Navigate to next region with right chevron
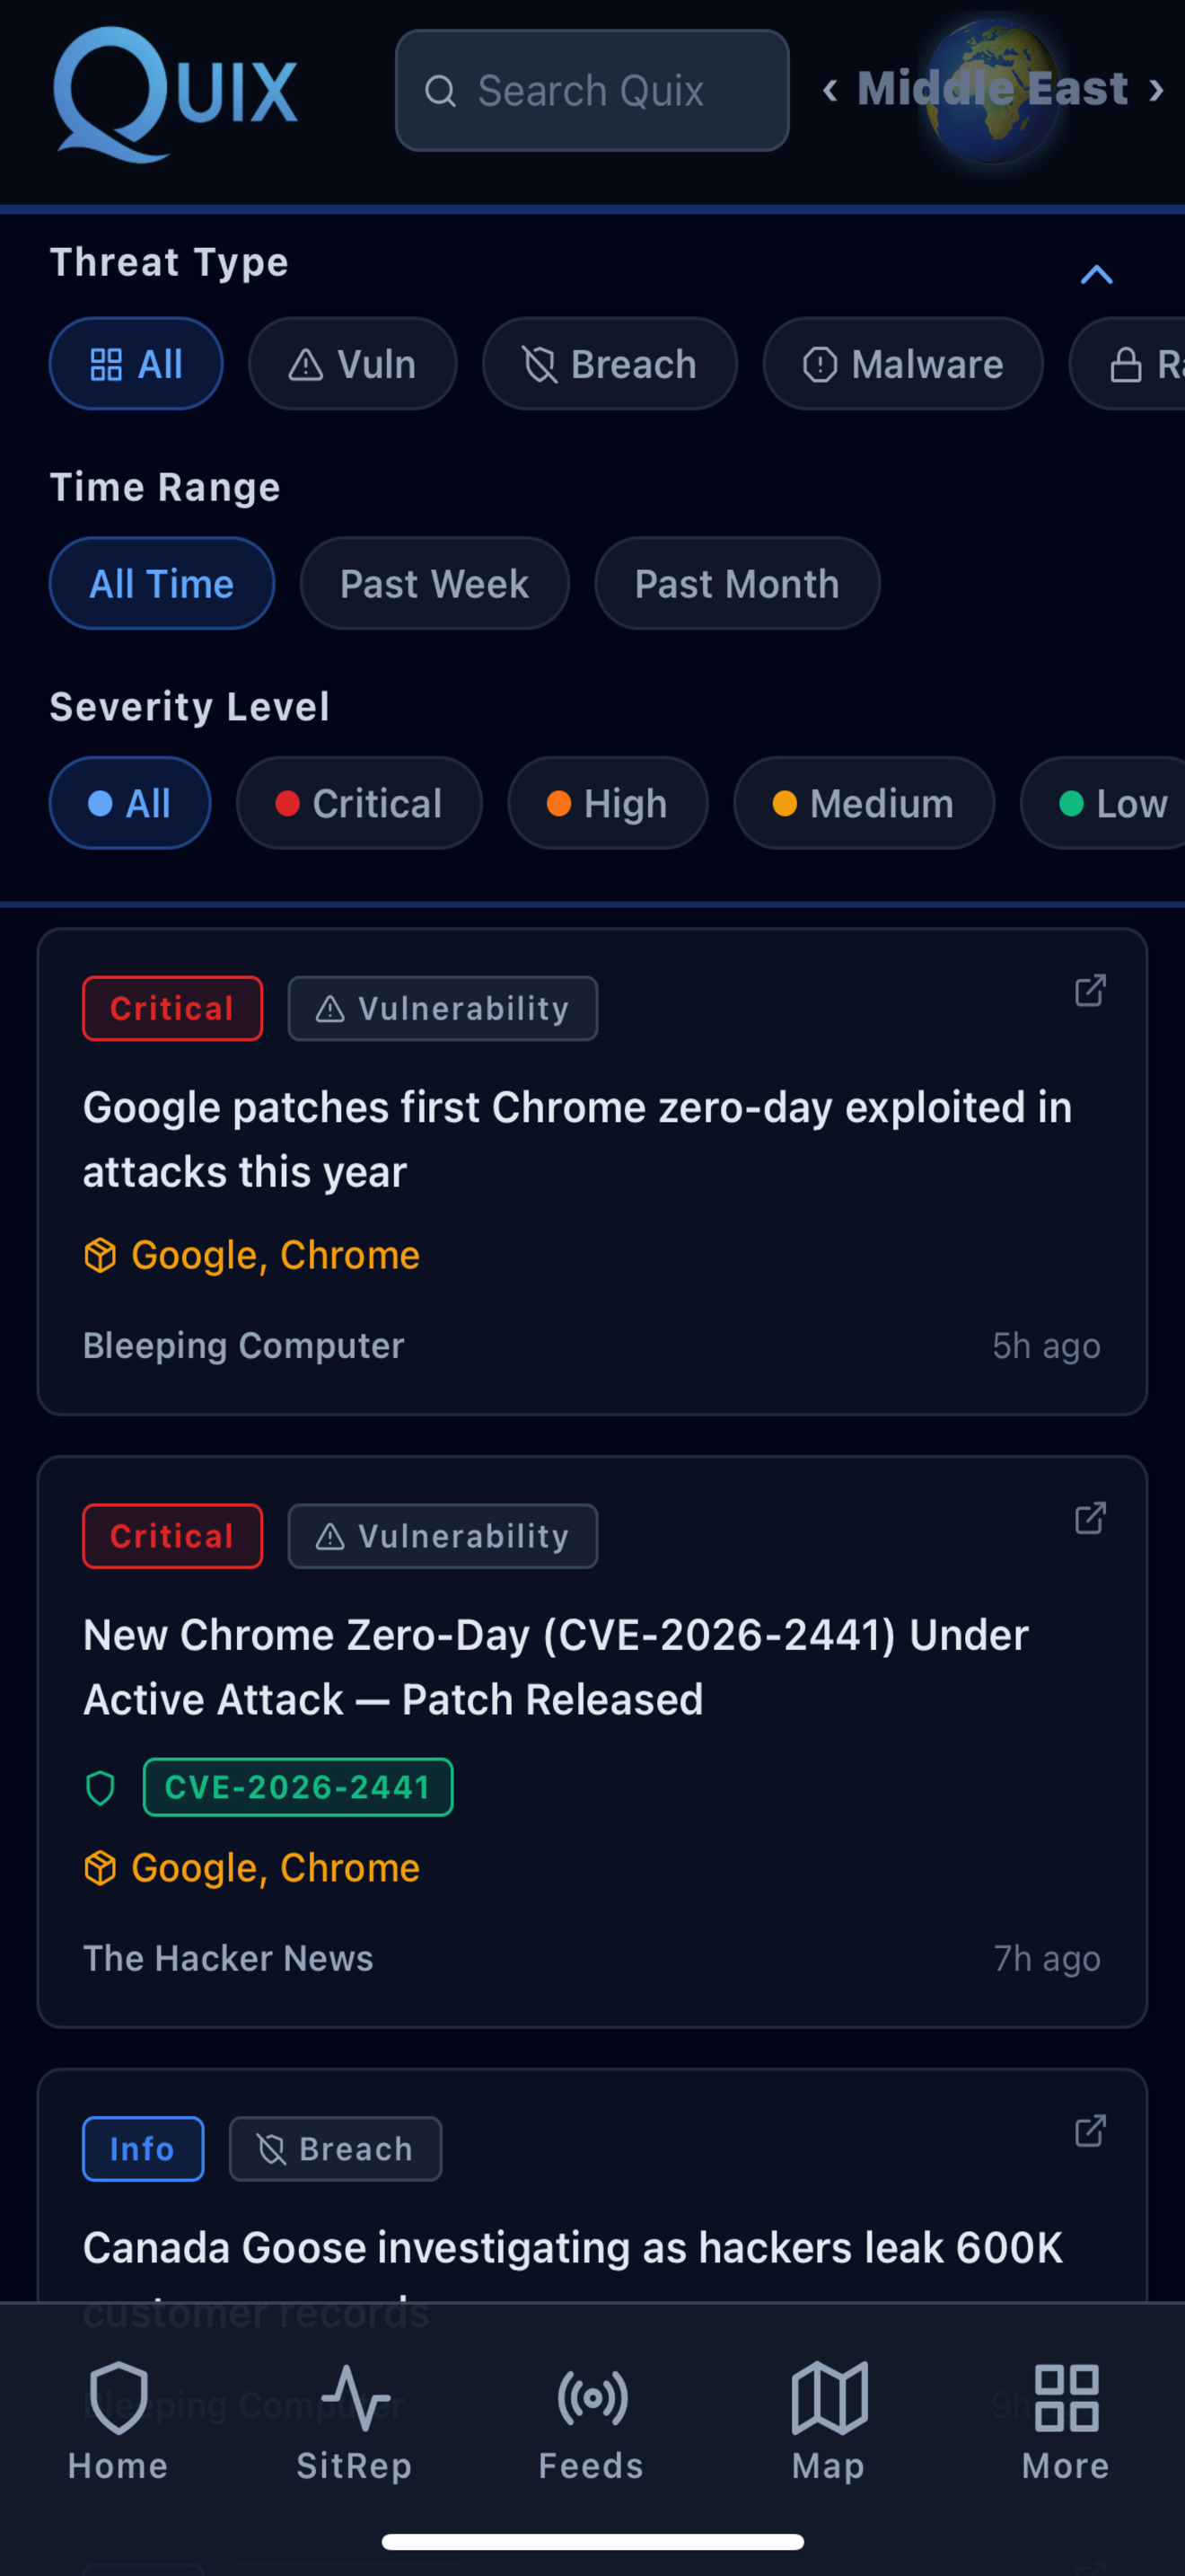This screenshot has width=1185, height=2576. 1156,90
